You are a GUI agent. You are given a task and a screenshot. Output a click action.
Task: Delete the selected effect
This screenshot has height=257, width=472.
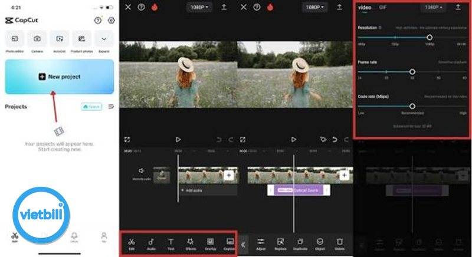tap(340, 244)
